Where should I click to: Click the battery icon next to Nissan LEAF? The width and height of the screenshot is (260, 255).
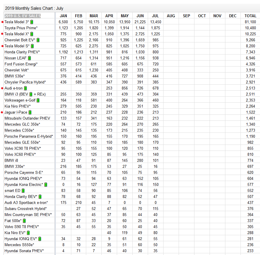click(29, 58)
